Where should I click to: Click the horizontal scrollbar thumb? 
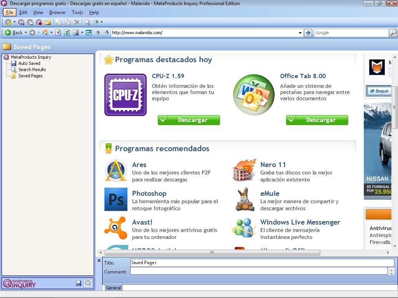click(212, 253)
